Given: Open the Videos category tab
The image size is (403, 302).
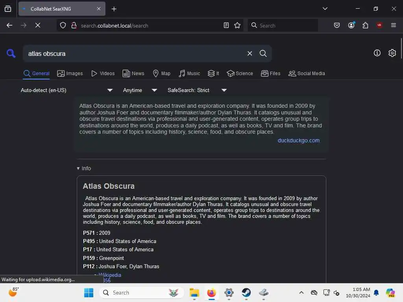Looking at the screenshot, I should point(103,74).
